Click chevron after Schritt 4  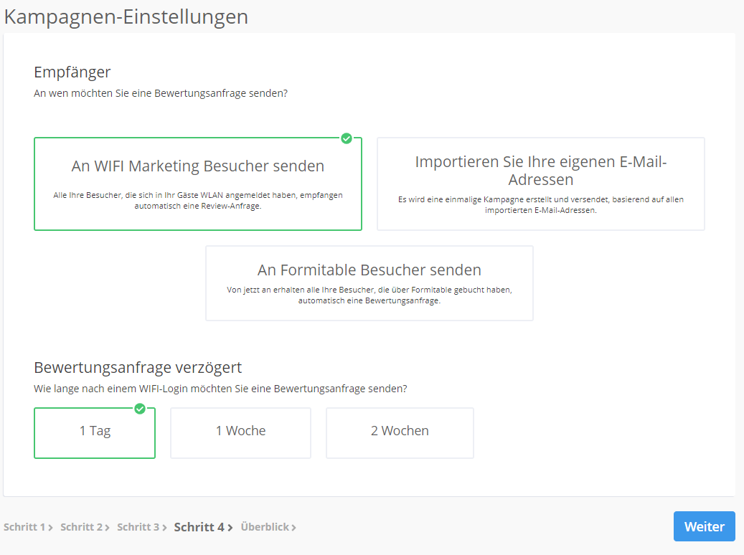[230, 528]
